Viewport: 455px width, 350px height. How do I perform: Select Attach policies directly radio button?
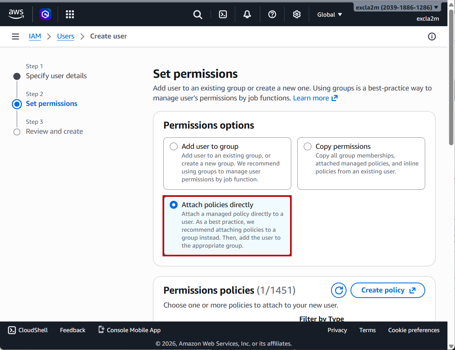[x=174, y=205]
